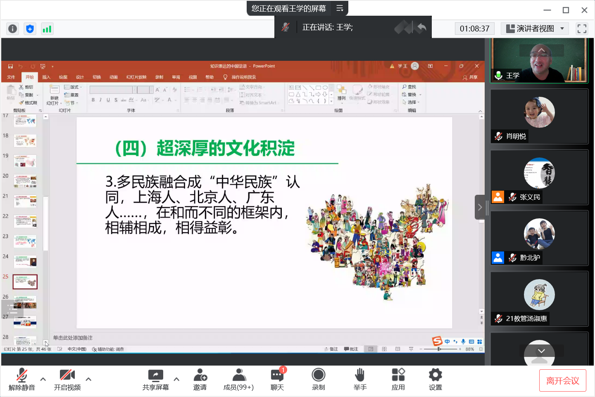Viewport: 595px width, 397px height.
Task: Click the raise hand icon
Action: (360, 379)
